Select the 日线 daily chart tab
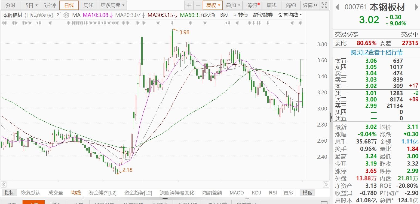The height and width of the screenshot is (204, 420). pos(69,5)
